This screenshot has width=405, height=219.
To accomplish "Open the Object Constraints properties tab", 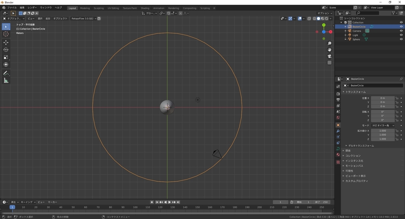I will (338, 143).
